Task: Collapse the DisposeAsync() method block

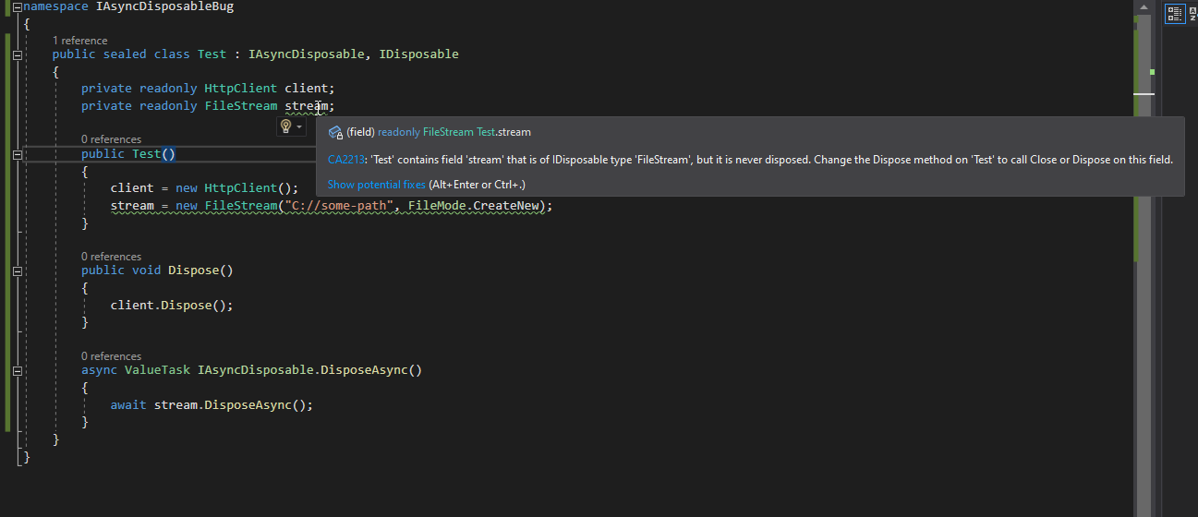Action: [18, 371]
